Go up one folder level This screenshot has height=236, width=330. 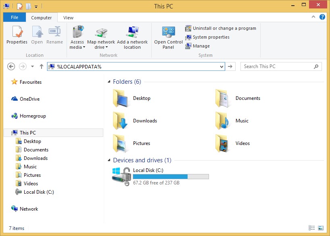pyautogui.click(x=42, y=66)
